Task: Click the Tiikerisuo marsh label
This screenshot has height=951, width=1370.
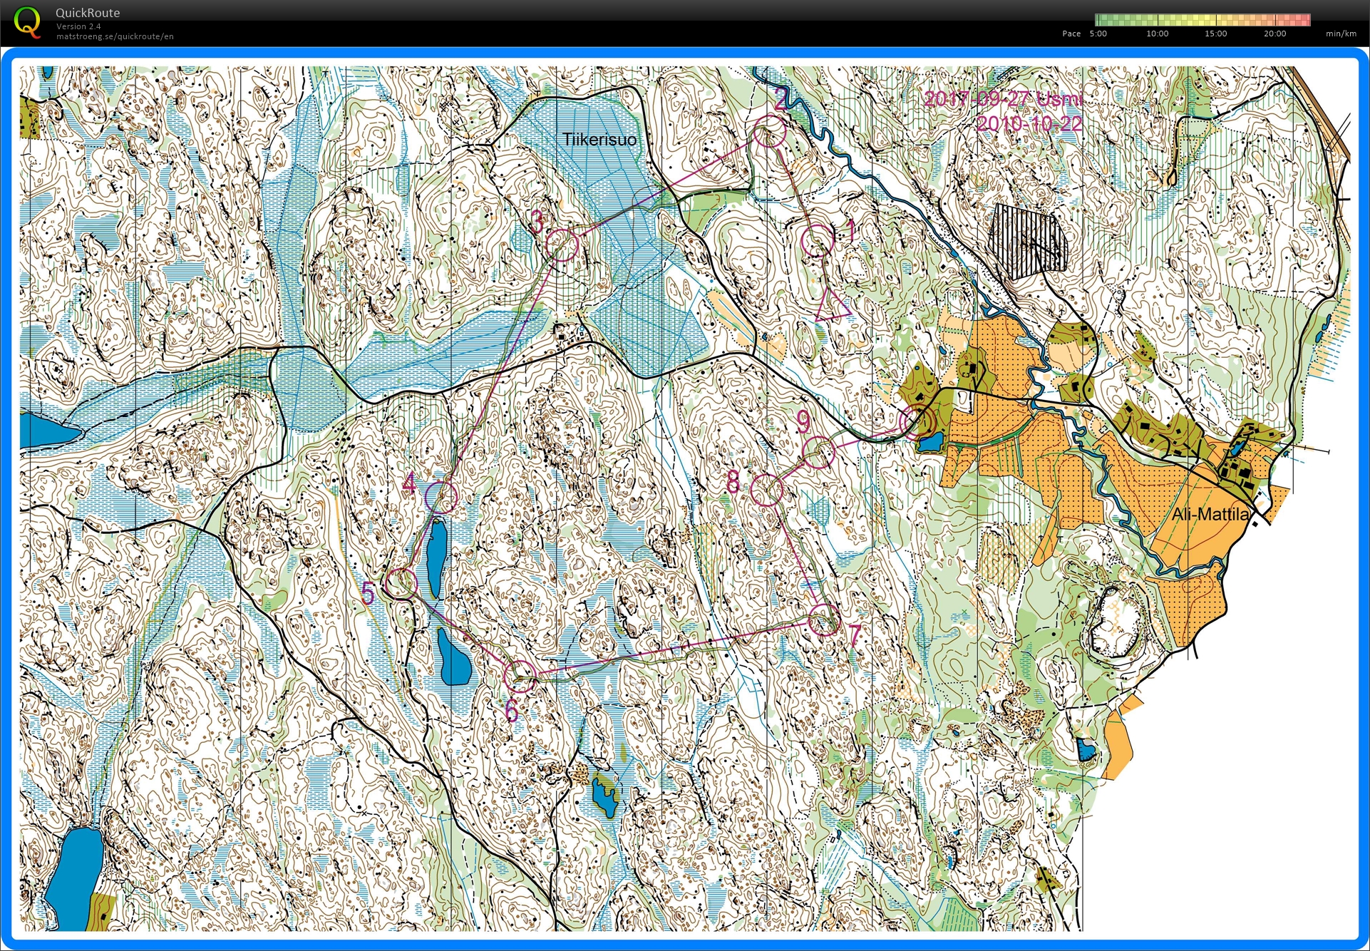Action: pos(599,140)
